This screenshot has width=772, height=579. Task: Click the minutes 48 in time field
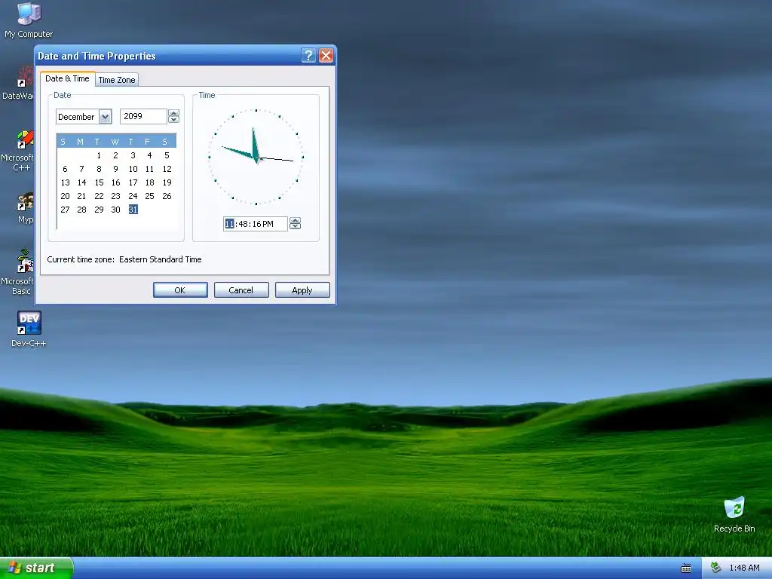tap(243, 224)
